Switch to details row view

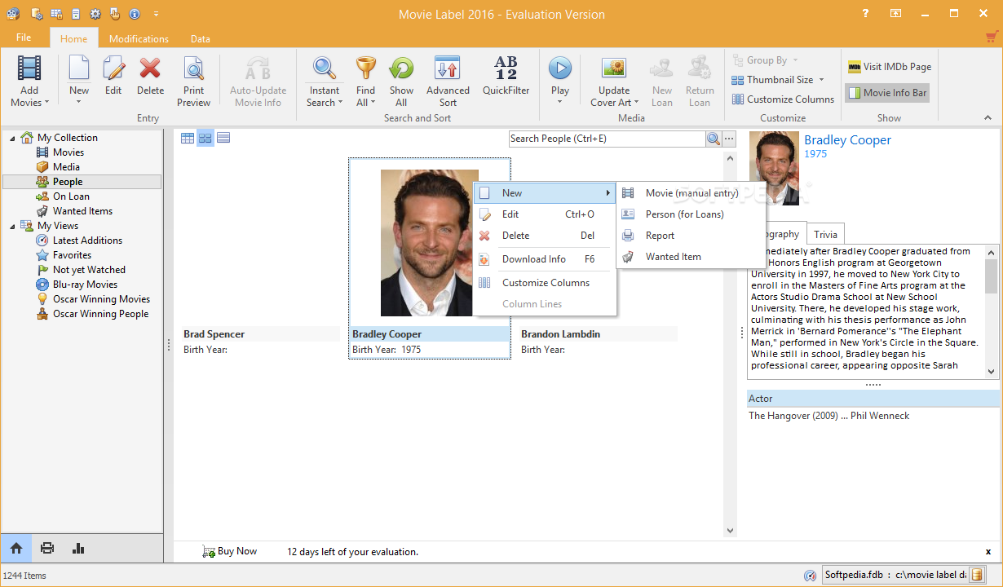click(x=223, y=137)
